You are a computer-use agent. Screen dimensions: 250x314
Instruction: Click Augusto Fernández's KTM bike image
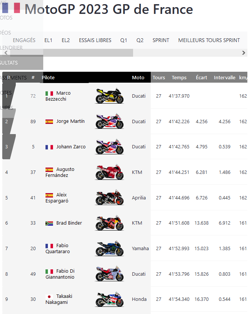coord(109,172)
